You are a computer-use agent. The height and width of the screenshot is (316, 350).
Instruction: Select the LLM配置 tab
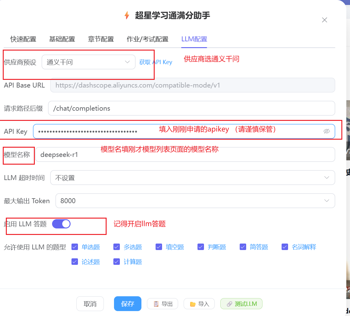click(x=194, y=39)
